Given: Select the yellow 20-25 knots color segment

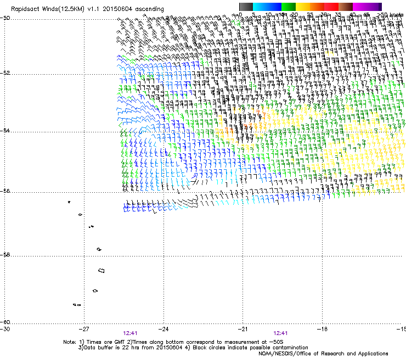Looking at the screenshot, I should [x=303, y=7].
